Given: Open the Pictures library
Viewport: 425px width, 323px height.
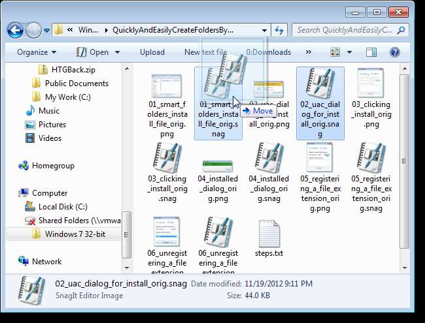Looking at the screenshot, I should coord(46,125).
